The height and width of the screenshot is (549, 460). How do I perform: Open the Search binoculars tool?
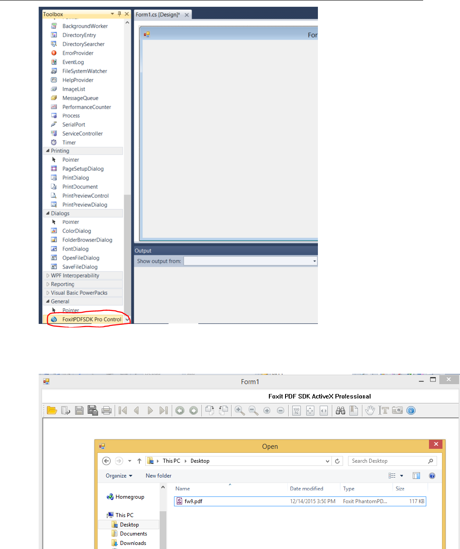tap(340, 410)
